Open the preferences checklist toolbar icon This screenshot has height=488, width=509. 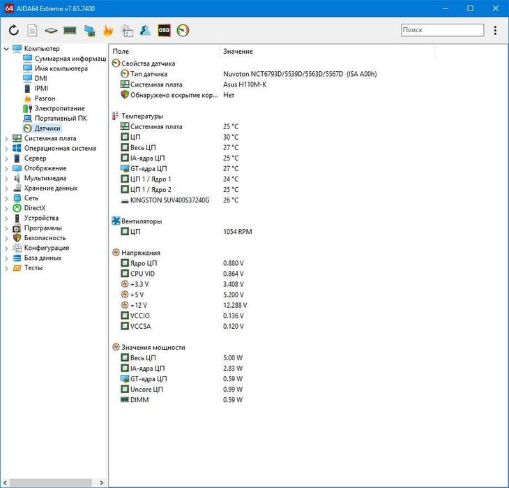tap(127, 31)
